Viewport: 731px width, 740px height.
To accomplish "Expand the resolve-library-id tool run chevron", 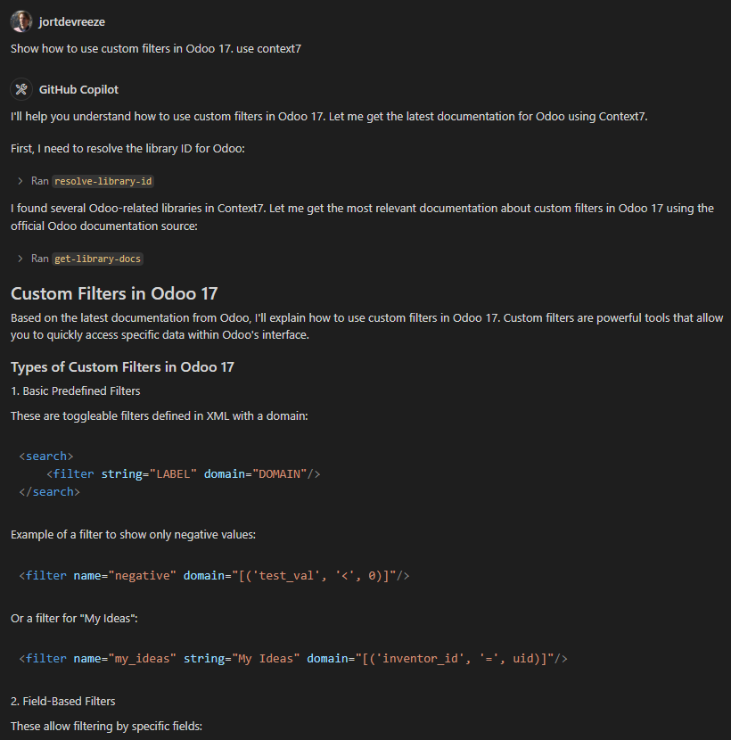I will point(21,181).
